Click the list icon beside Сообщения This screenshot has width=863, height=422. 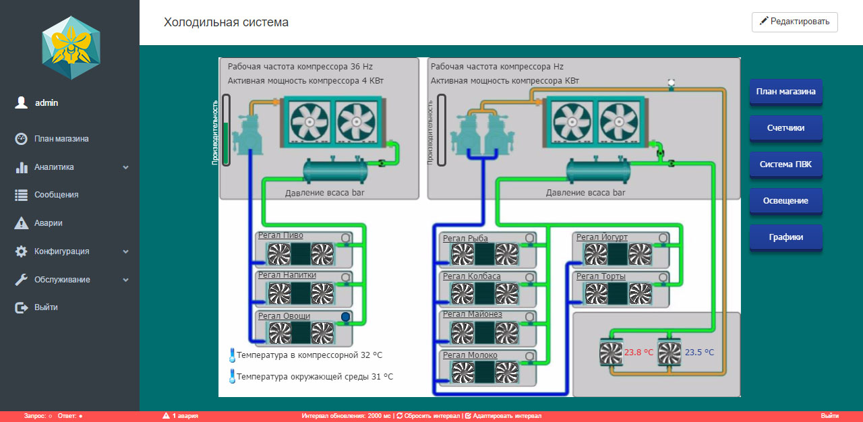[x=21, y=195]
